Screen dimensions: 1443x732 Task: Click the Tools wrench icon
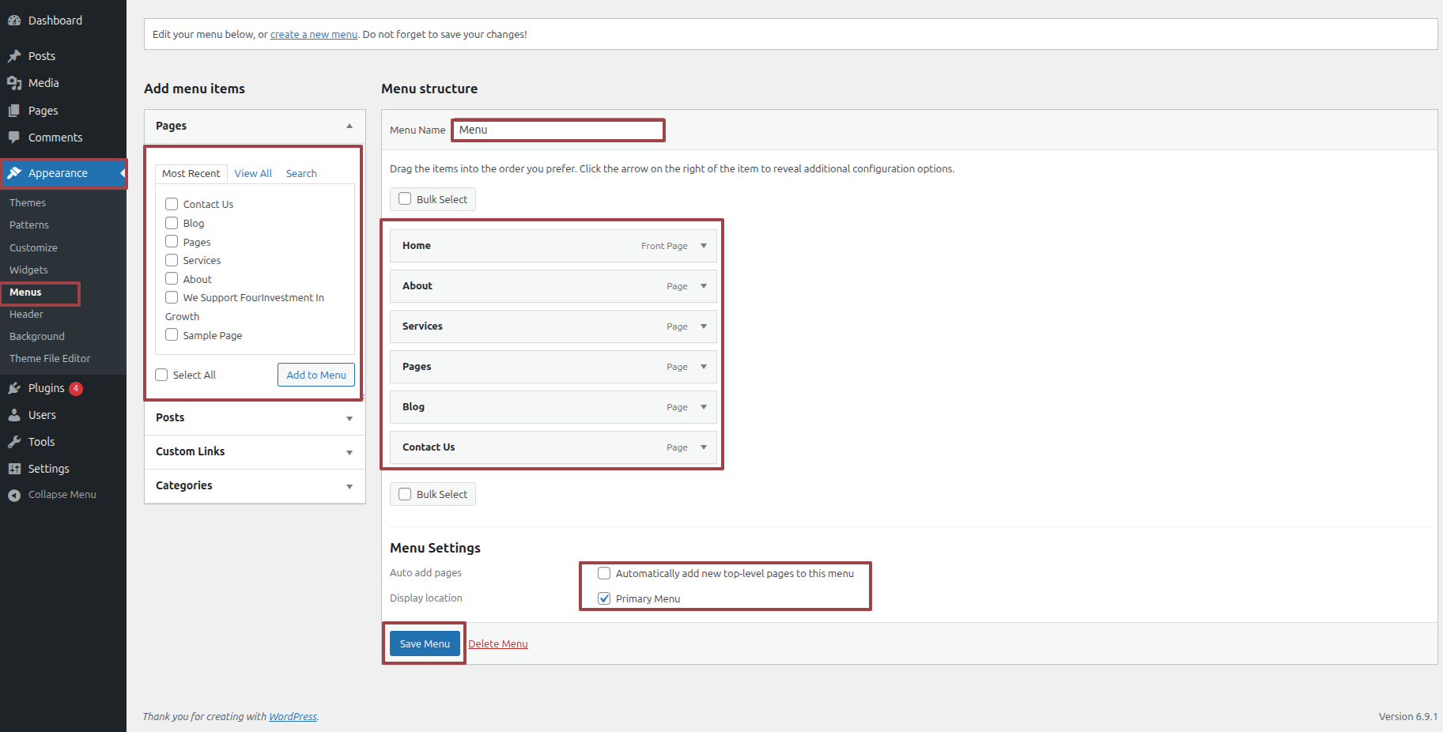coord(14,442)
